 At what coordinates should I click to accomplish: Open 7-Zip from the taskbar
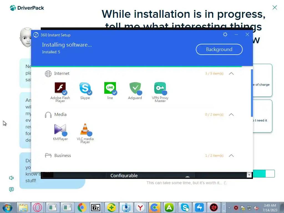96,207
